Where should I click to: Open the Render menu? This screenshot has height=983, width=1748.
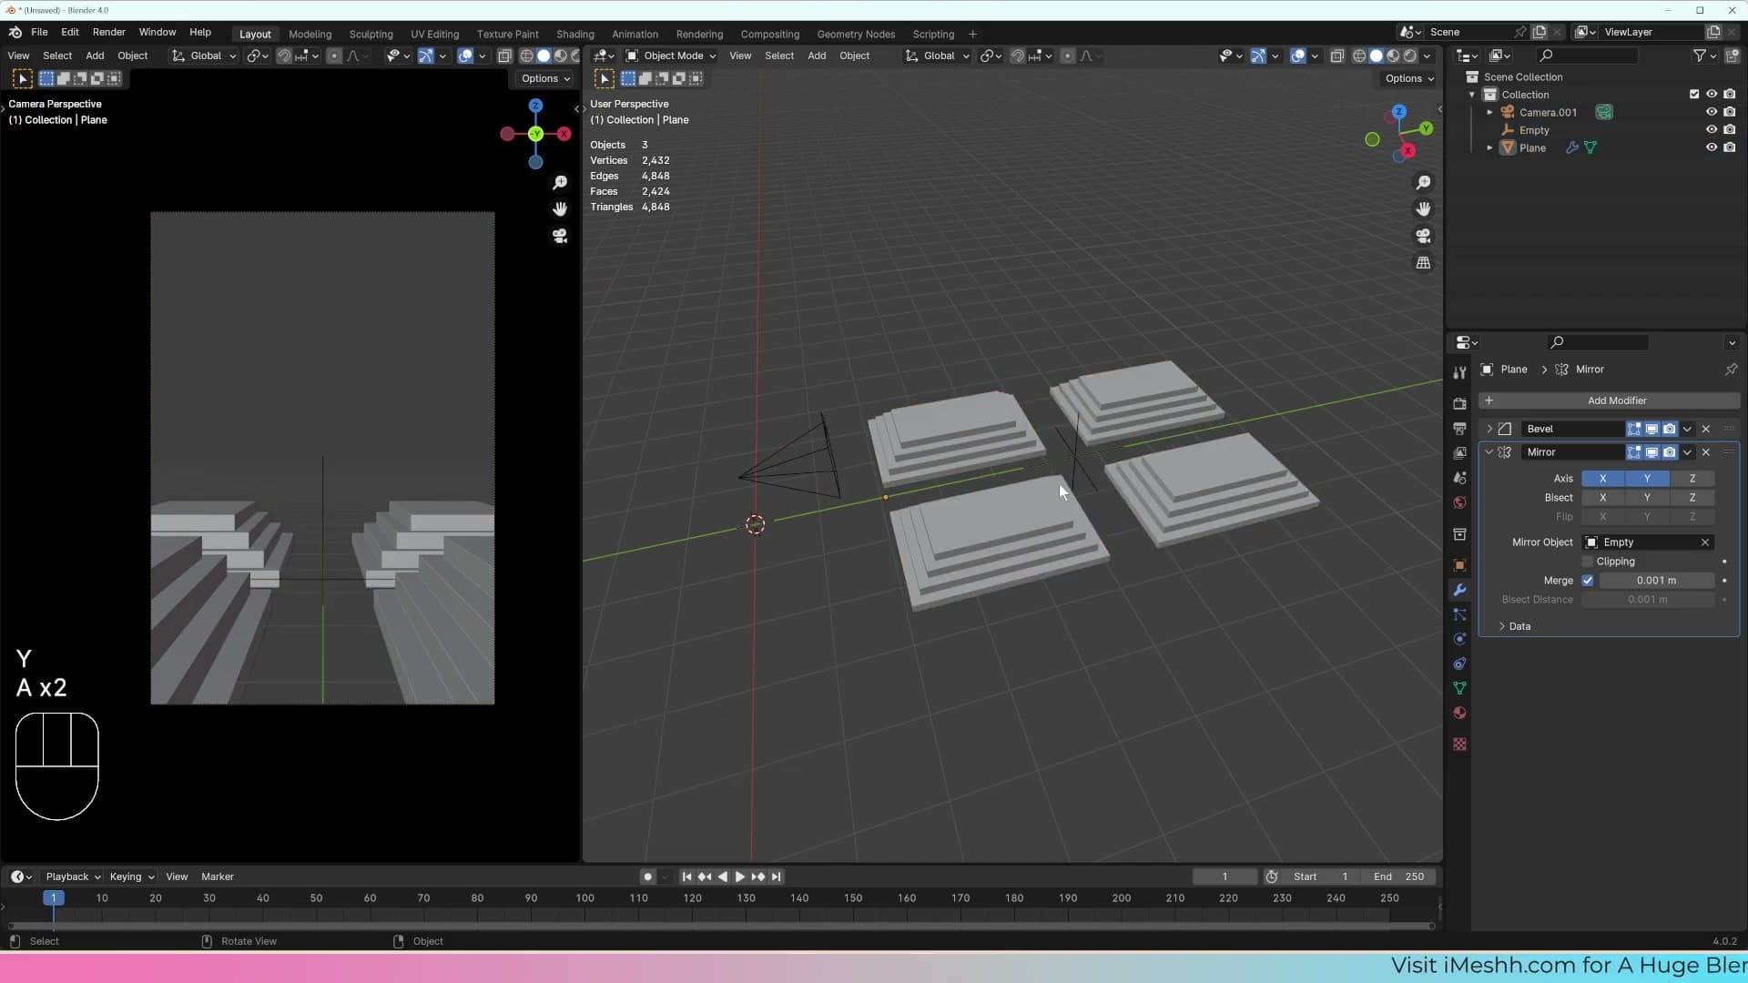click(x=108, y=32)
